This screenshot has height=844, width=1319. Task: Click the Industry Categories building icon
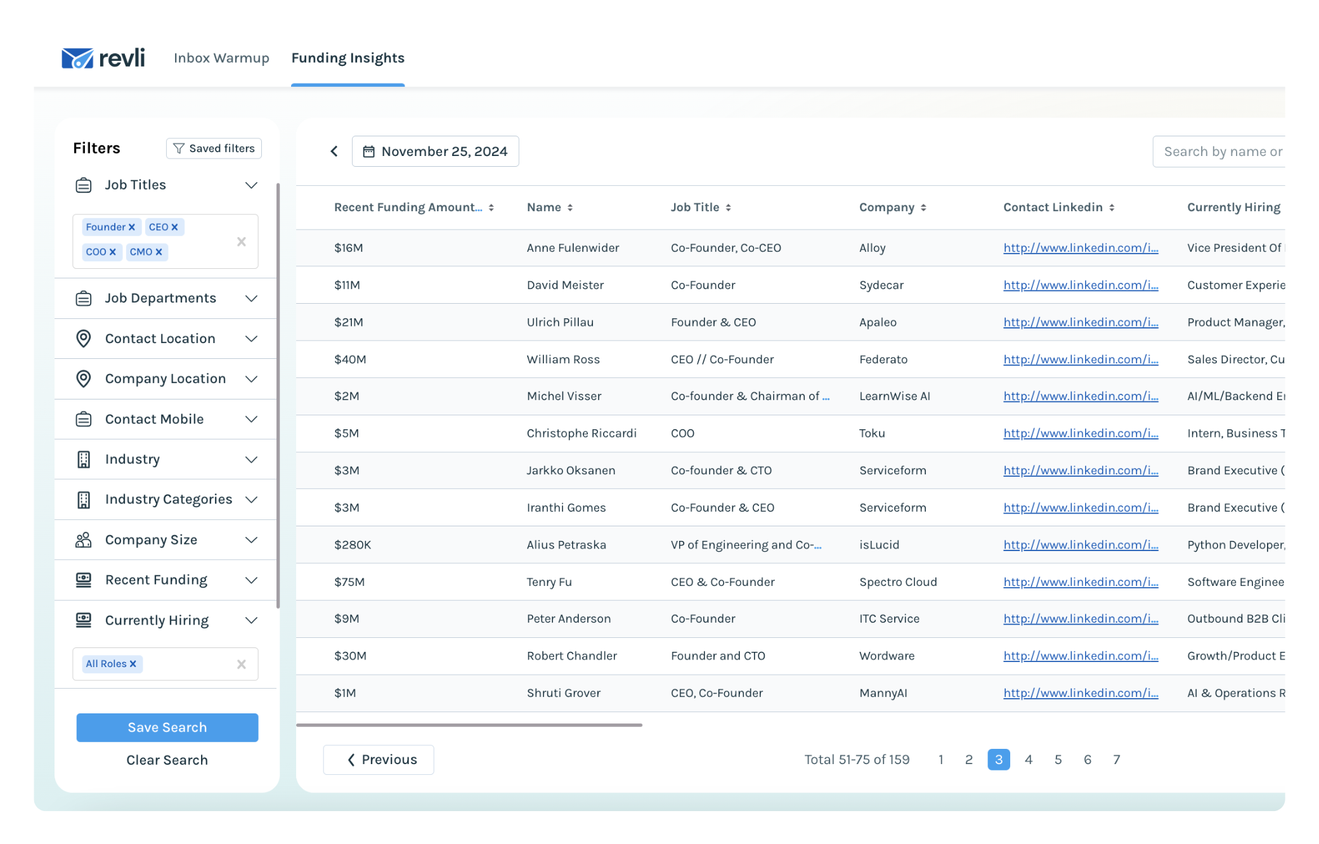[84, 500]
